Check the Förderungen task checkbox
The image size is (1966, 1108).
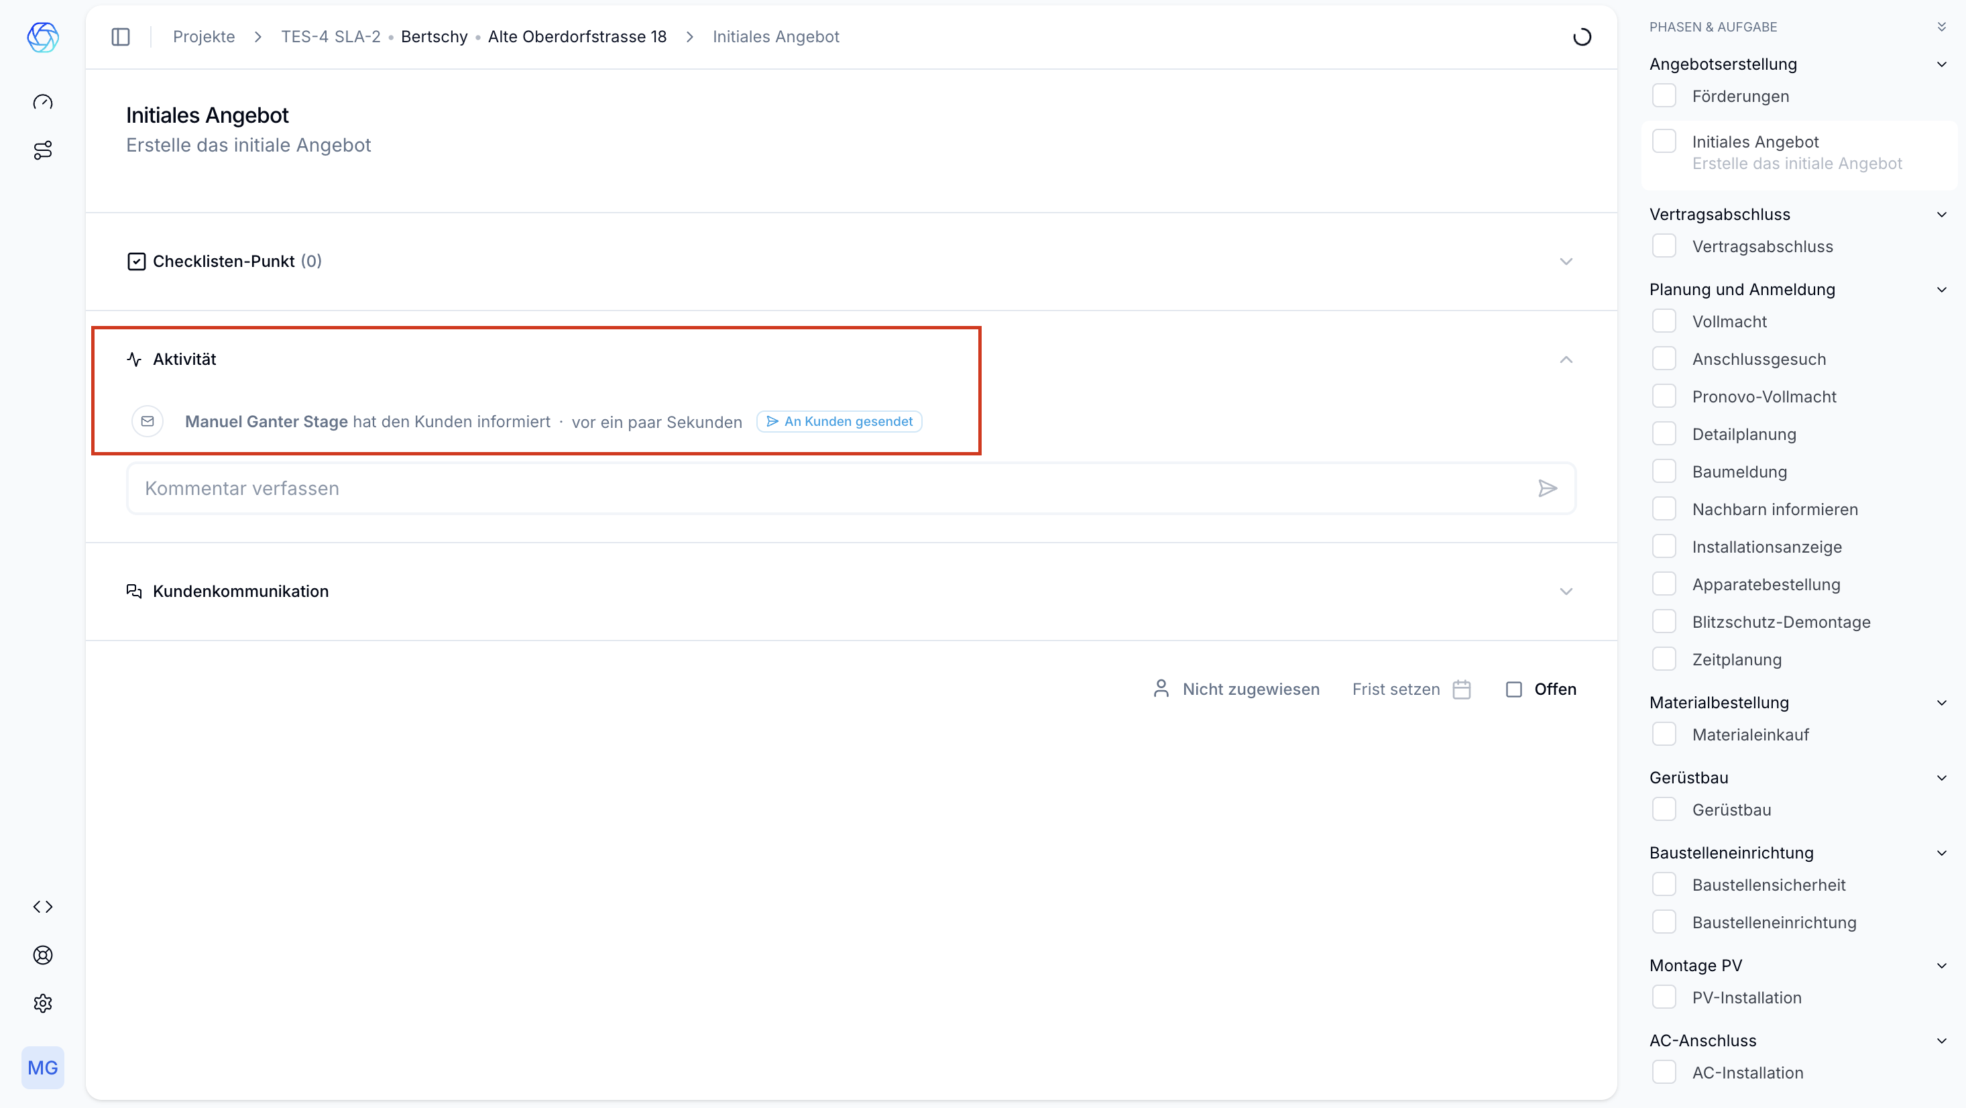click(1664, 95)
